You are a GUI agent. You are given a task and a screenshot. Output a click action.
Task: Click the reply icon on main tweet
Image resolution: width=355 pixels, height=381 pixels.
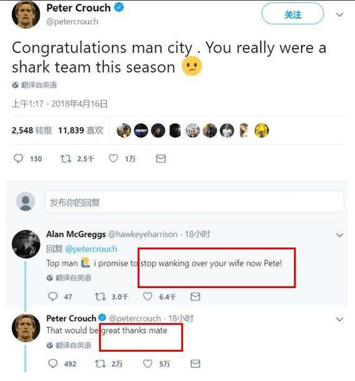(18, 158)
